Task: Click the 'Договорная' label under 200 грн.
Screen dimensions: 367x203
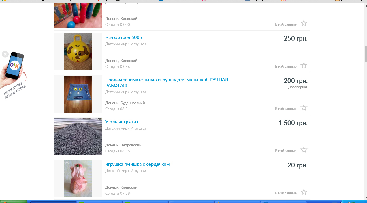Action: (x=298, y=87)
